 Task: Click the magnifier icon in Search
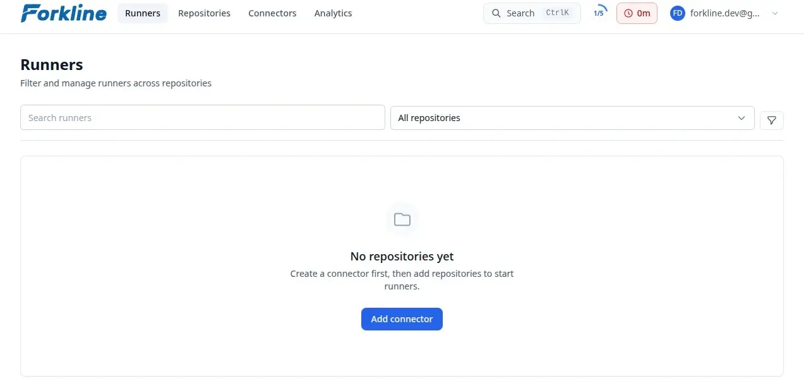coord(496,13)
